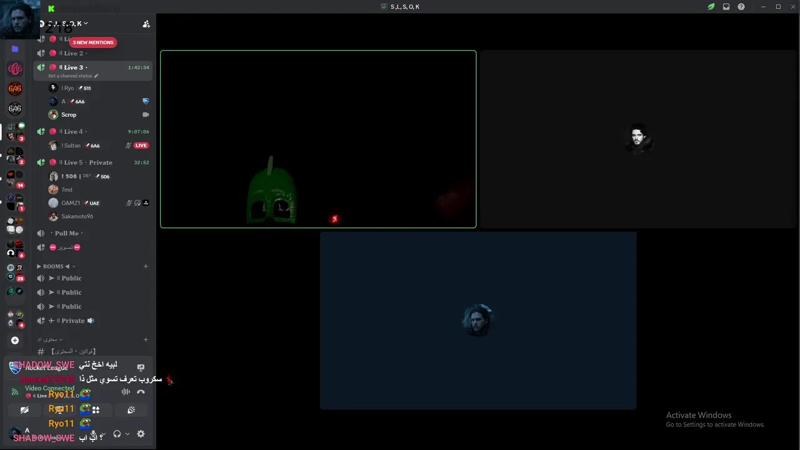
Task: Click user Sakamoto96 in Live 5
Action: pos(100,216)
